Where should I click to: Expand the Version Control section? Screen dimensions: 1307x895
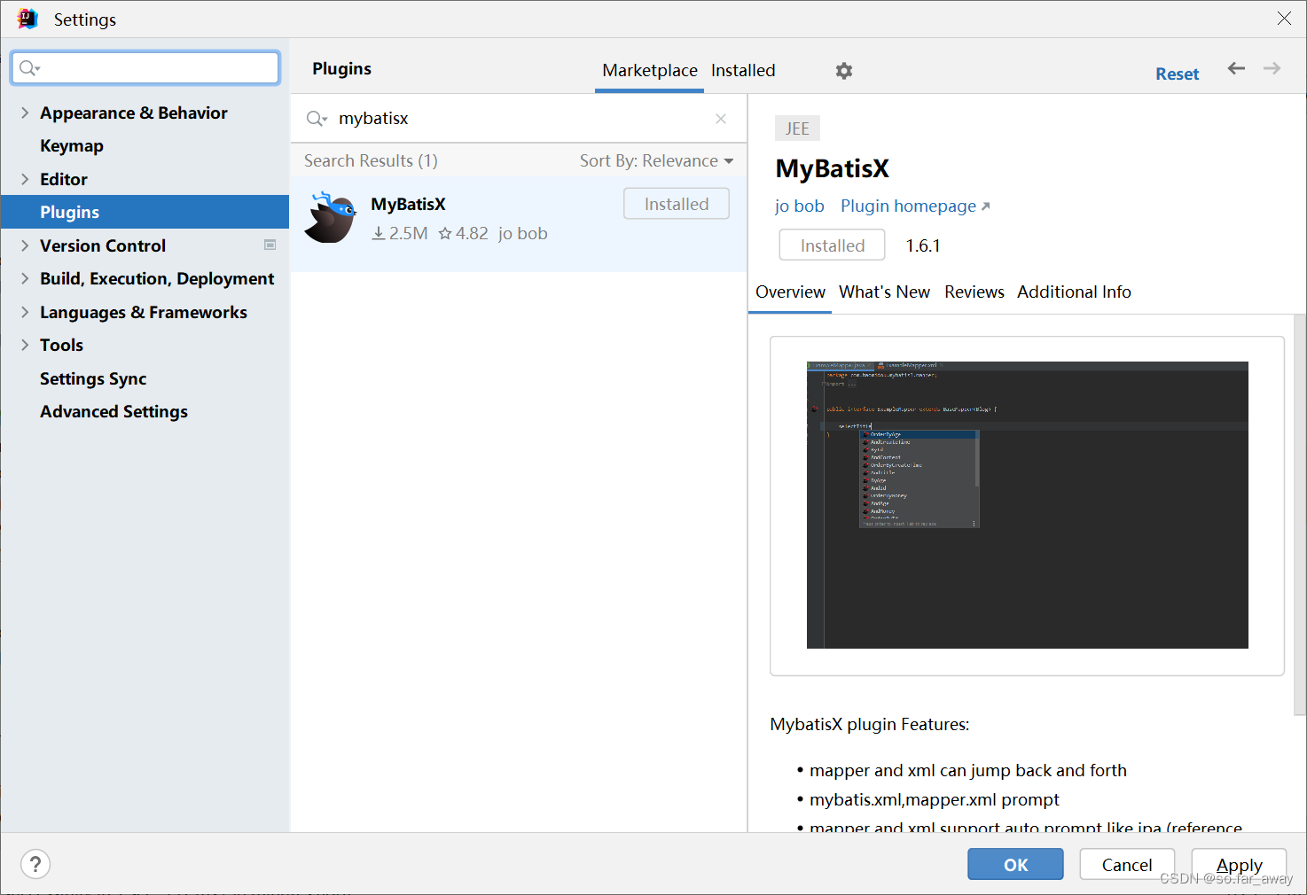(25, 245)
